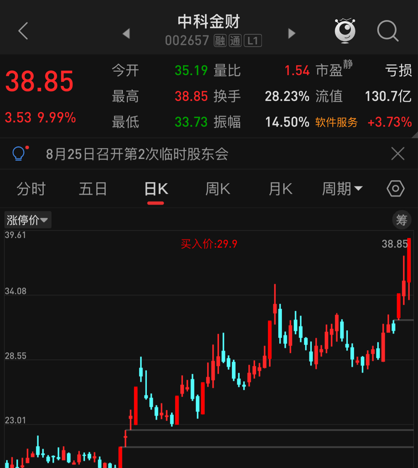Viewport: 418px width, 468px height.
Task: Switch to 五日 five-day tab
Action: [93, 189]
